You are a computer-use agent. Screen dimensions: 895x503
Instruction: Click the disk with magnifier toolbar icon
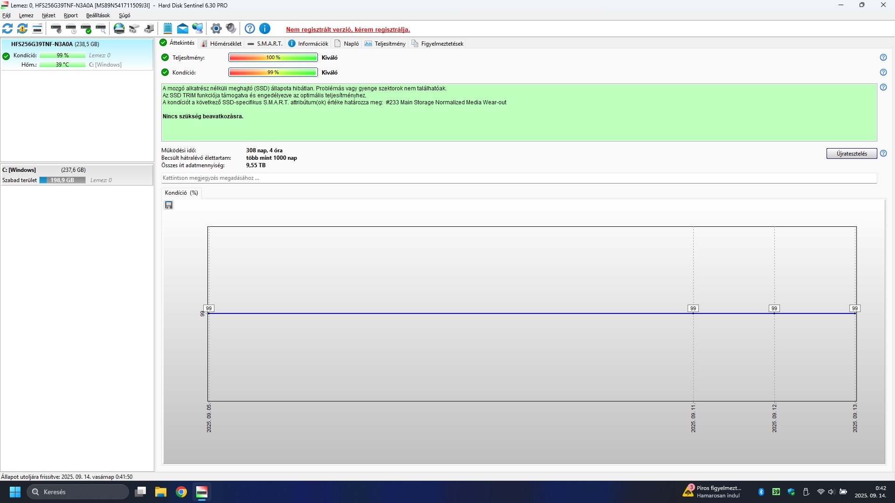[101, 29]
